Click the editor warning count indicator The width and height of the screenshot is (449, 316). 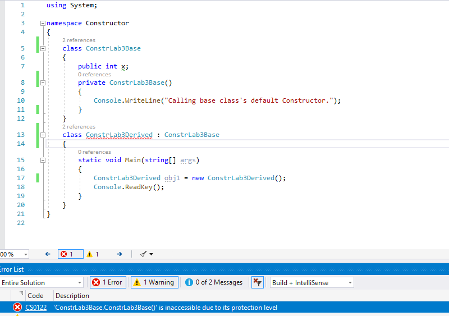point(93,254)
